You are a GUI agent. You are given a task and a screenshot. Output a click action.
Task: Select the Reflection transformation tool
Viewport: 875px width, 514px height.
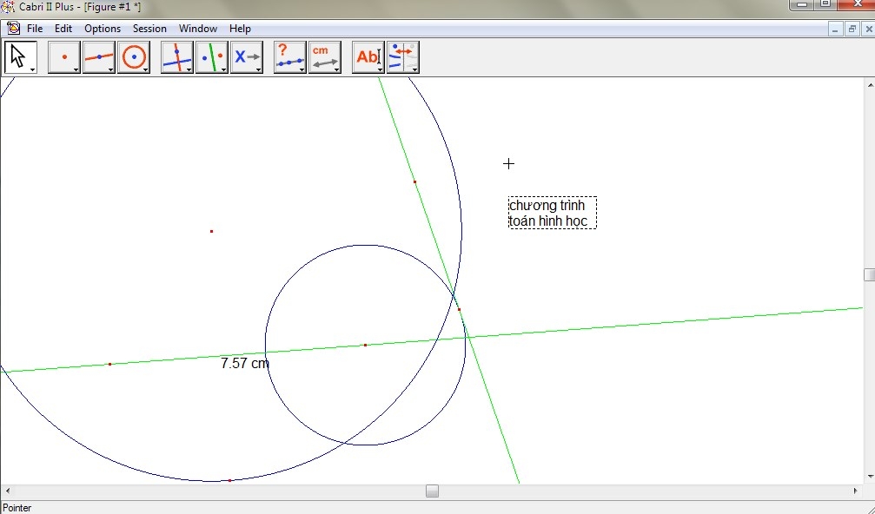click(x=211, y=56)
